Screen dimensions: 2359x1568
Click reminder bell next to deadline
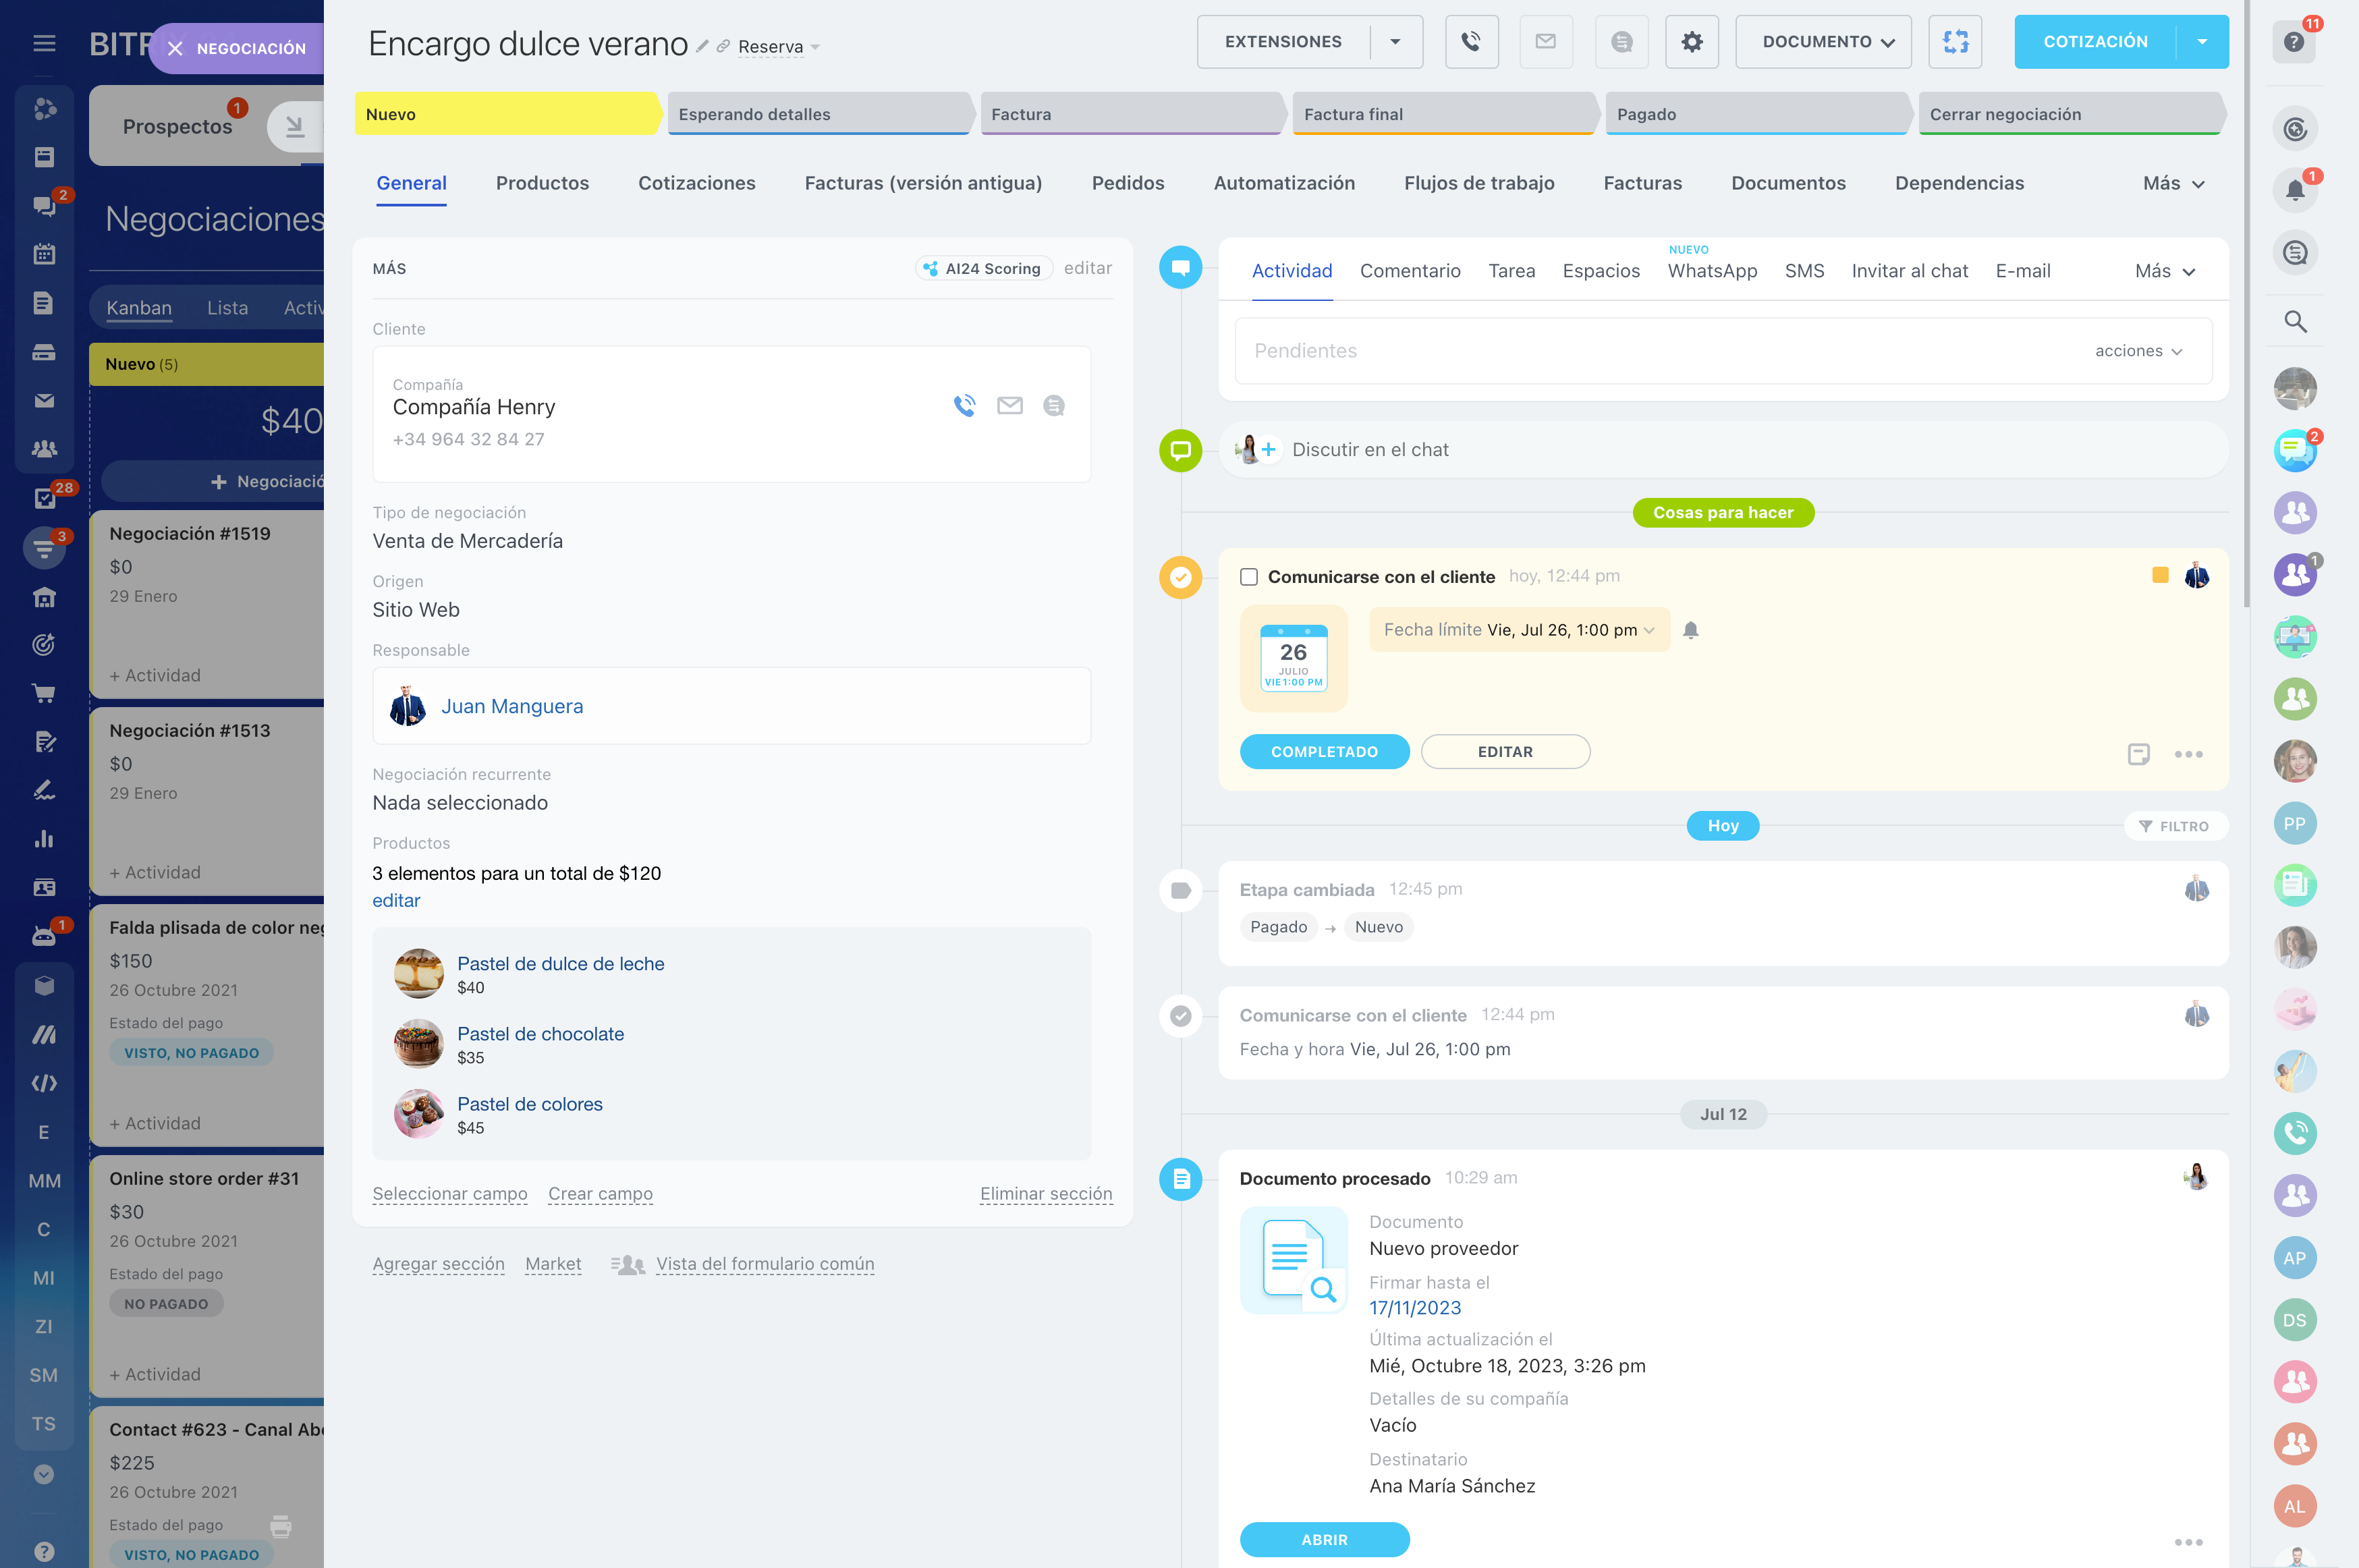point(1691,630)
